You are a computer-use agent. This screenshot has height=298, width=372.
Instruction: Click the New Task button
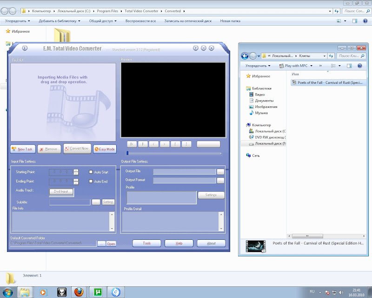[x=22, y=149]
